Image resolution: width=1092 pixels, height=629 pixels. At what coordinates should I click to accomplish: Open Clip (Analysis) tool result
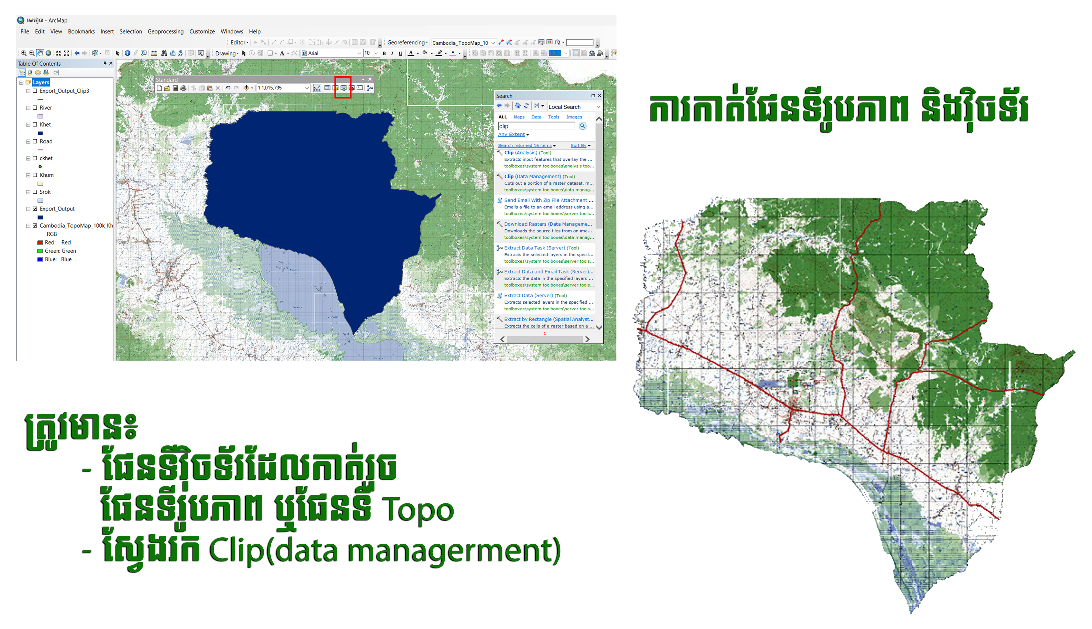[528, 152]
